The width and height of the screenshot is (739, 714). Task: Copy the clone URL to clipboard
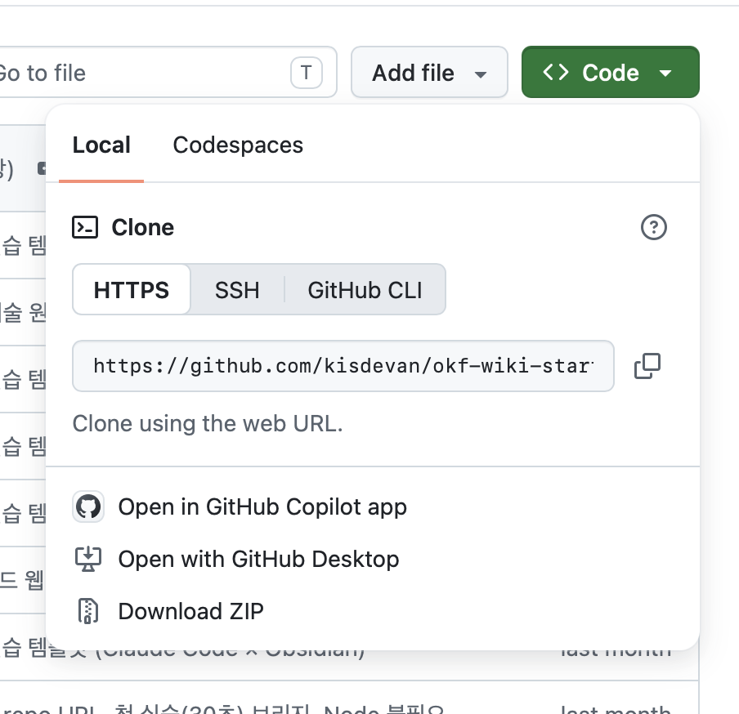647,366
